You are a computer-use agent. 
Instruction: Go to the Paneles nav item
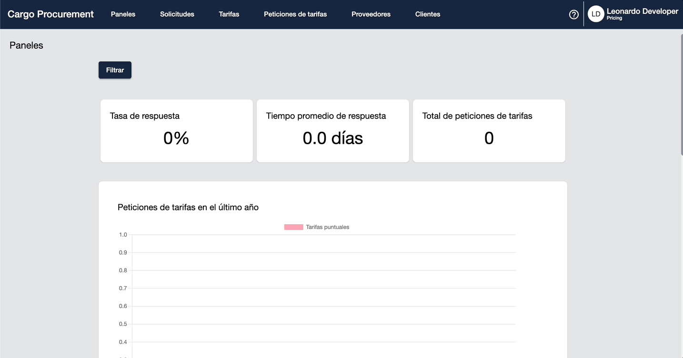coord(123,14)
